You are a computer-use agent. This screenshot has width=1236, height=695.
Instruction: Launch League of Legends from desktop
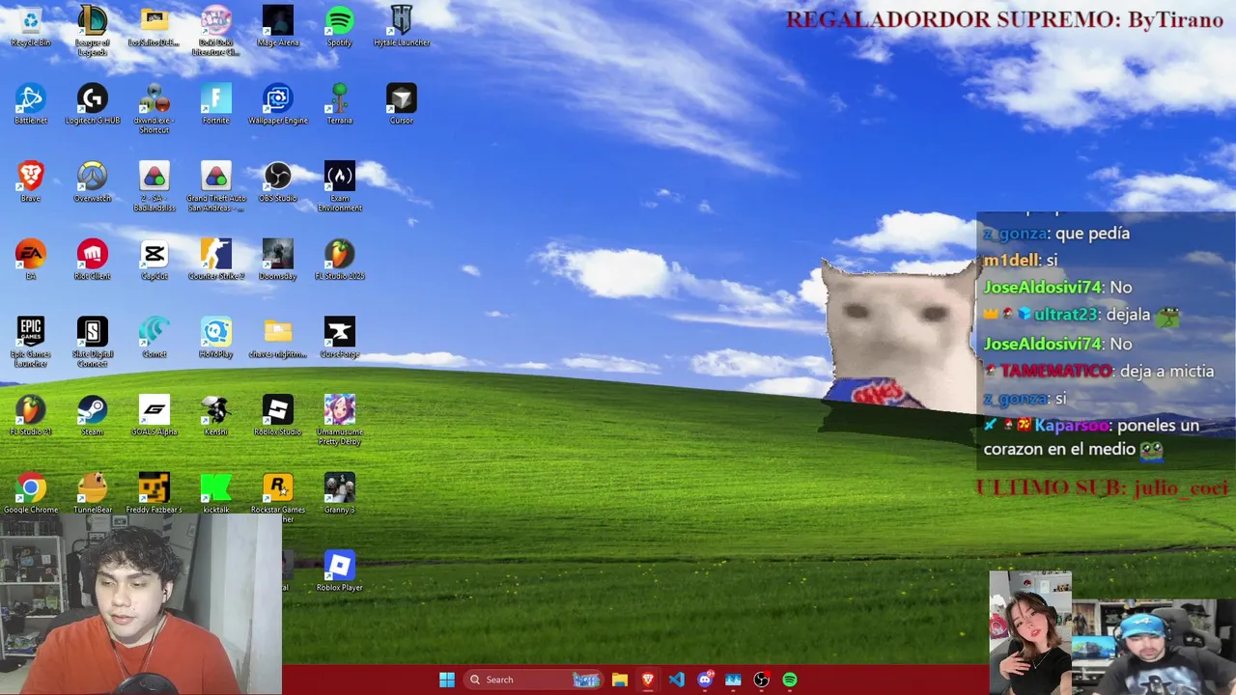pos(93,30)
